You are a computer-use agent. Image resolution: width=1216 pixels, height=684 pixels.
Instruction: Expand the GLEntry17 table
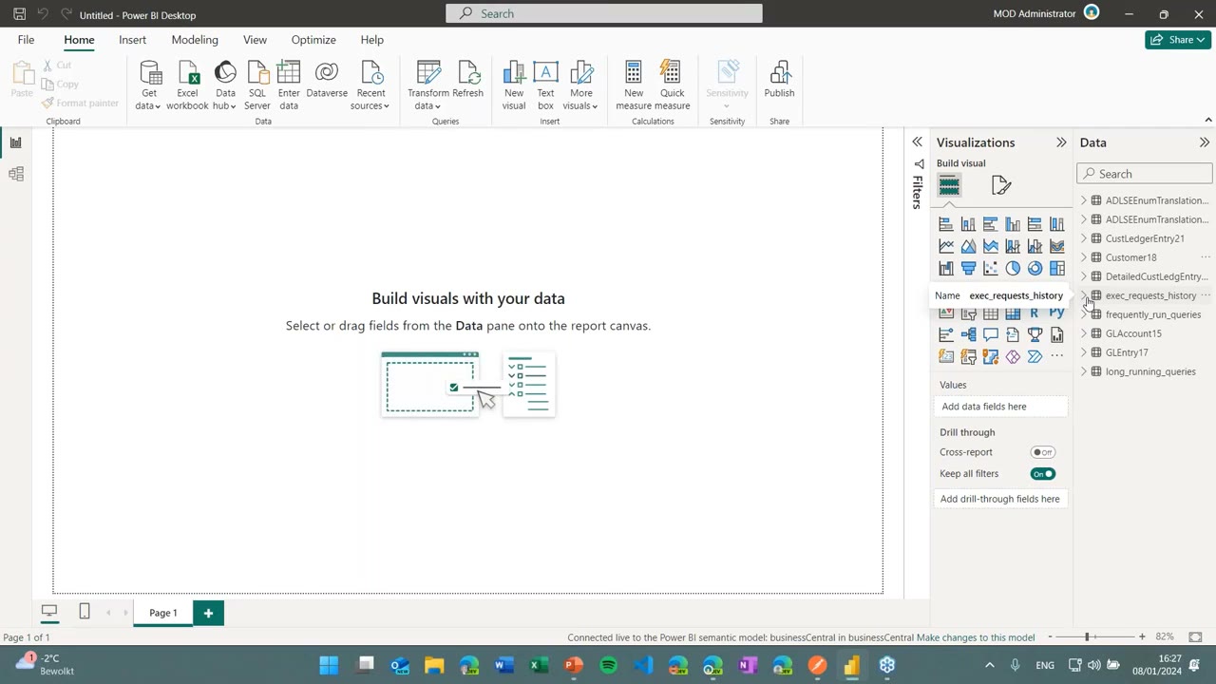[1084, 352]
